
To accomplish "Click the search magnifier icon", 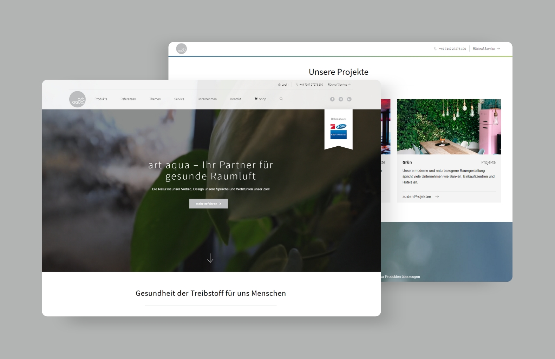I will point(281,99).
